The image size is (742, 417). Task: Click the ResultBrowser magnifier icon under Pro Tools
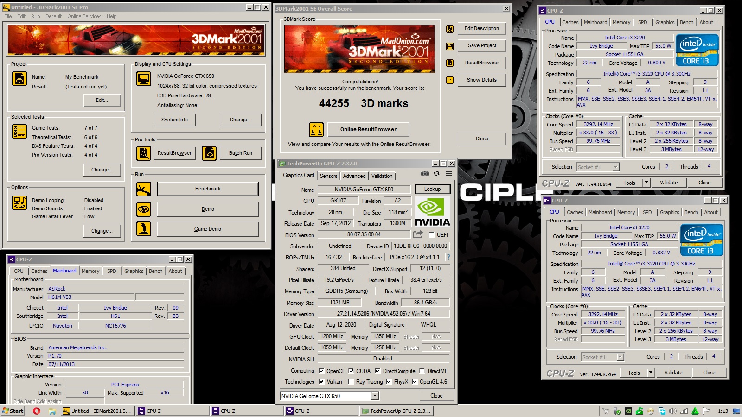tap(144, 153)
